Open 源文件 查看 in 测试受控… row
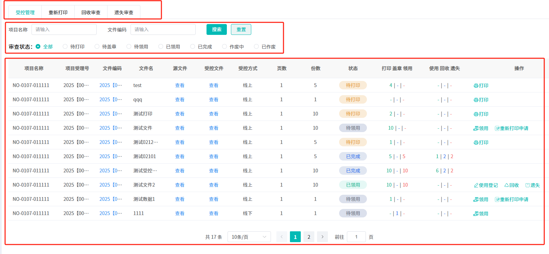The image size is (549, 254). 180,171
